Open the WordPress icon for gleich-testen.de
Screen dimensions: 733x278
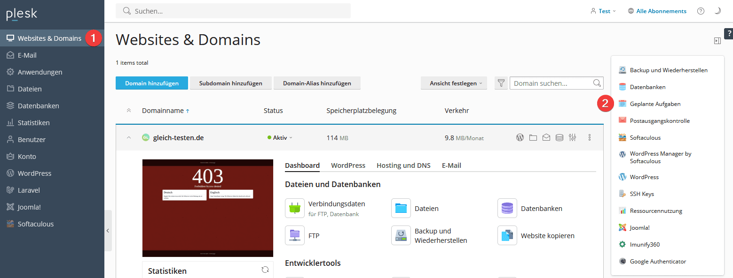click(x=520, y=137)
